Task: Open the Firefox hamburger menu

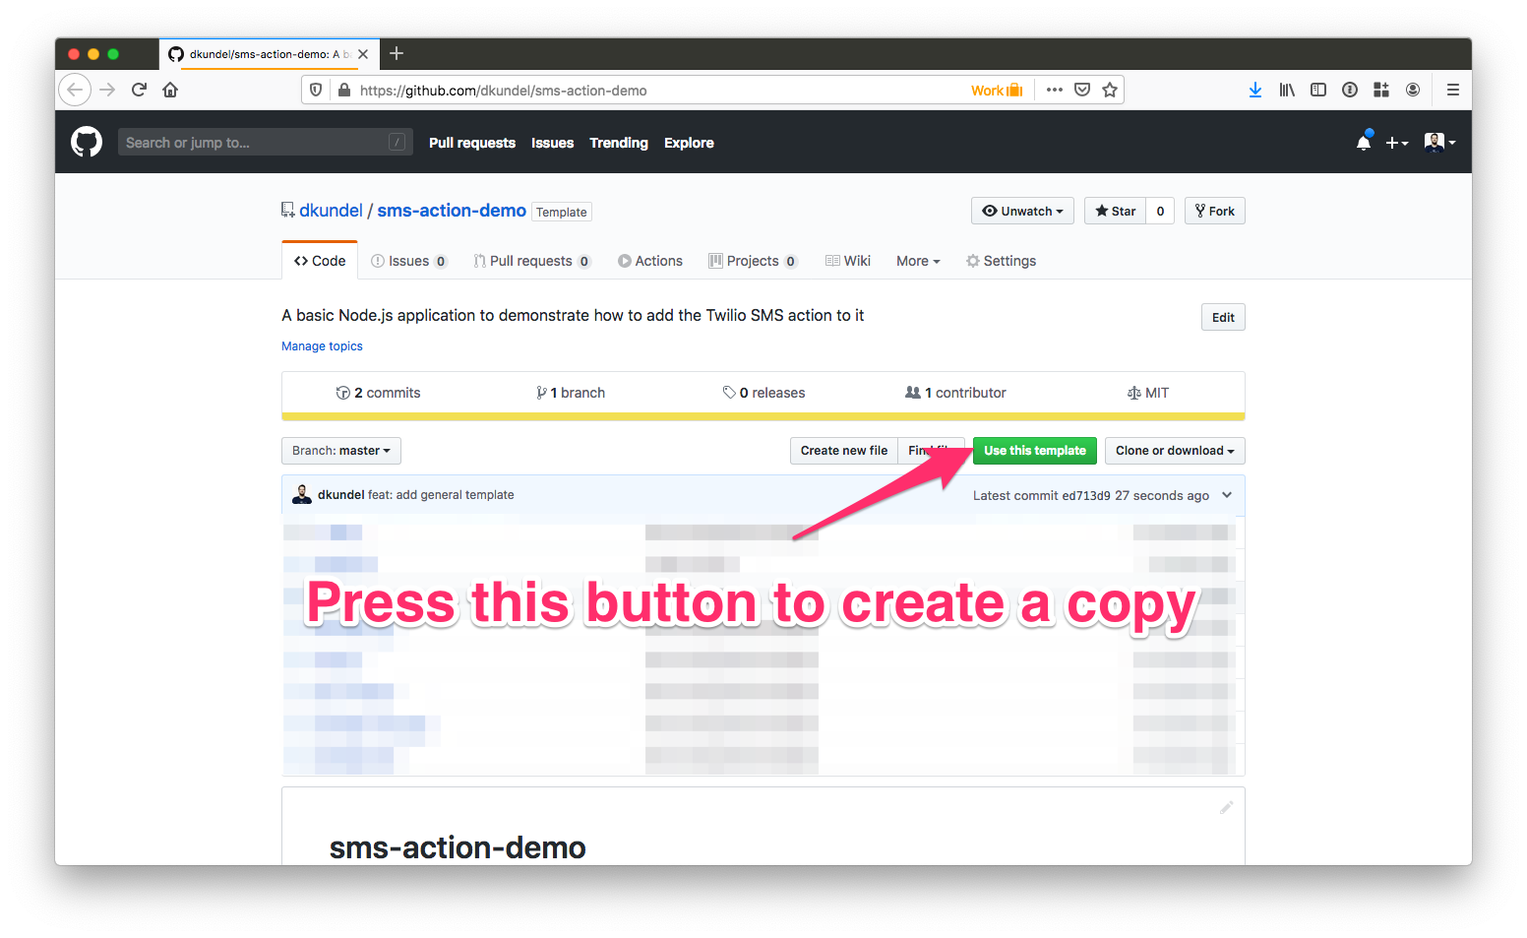Action: pyautogui.click(x=1452, y=90)
